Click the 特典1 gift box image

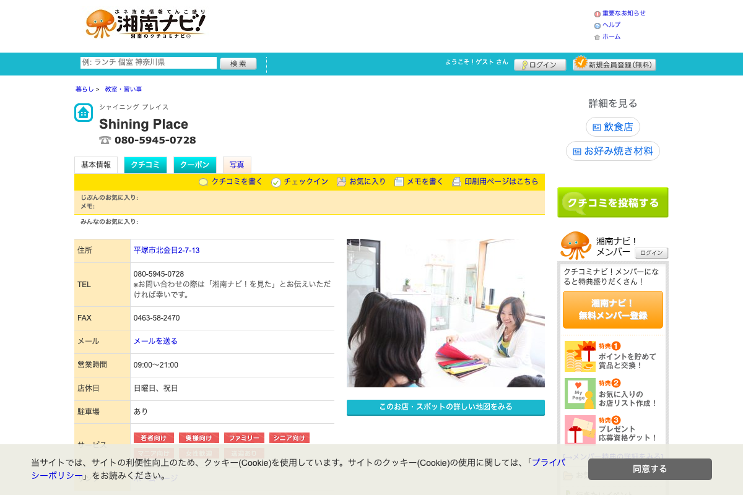(580, 356)
